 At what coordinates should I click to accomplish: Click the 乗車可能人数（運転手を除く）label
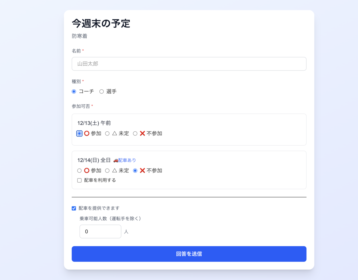(110, 218)
